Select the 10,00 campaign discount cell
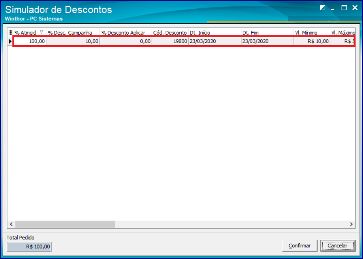The width and height of the screenshot is (363, 259). pyautogui.click(x=73, y=41)
